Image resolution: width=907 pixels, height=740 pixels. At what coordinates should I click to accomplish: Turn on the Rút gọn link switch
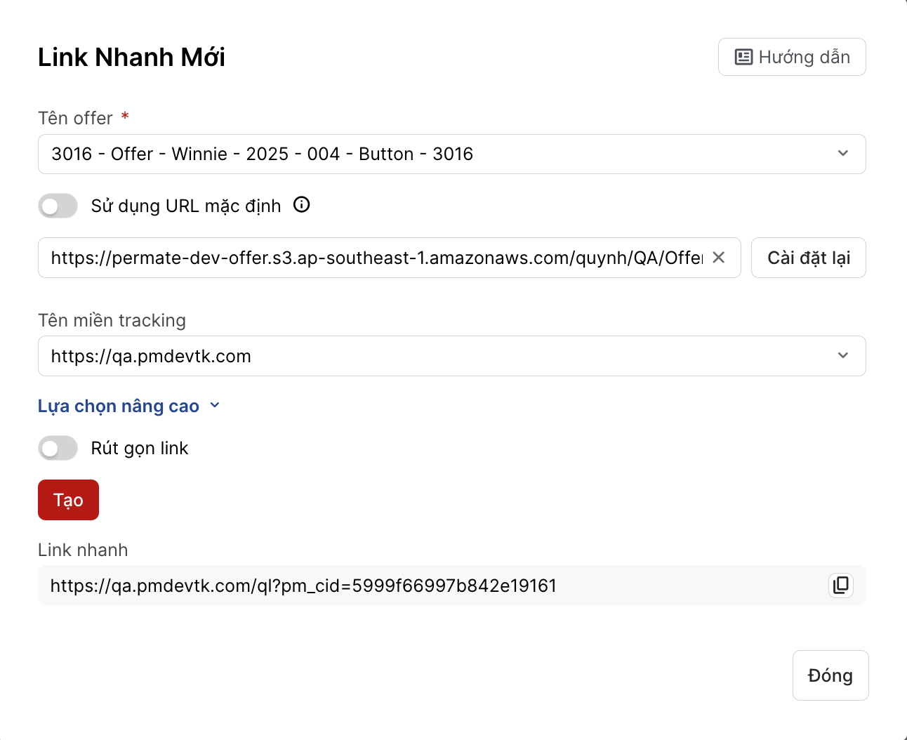click(58, 448)
